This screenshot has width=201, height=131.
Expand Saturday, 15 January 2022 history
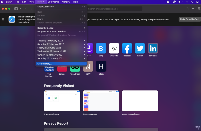pyautogui.click(x=61, y=58)
